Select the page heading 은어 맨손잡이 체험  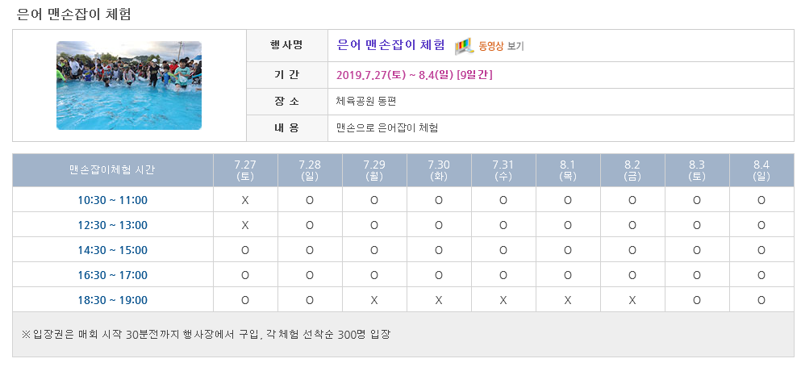[73, 15]
